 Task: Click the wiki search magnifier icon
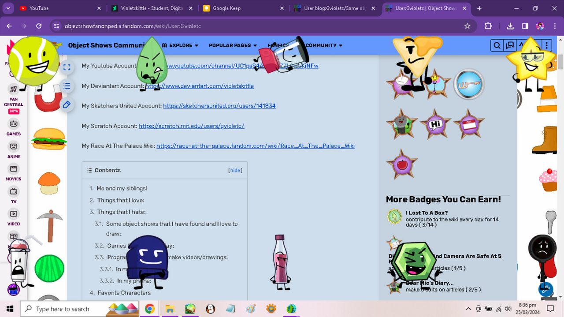click(497, 45)
